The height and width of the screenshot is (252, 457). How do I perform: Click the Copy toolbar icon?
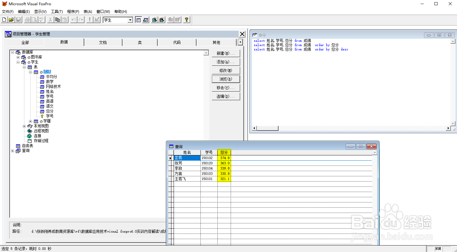point(57,20)
